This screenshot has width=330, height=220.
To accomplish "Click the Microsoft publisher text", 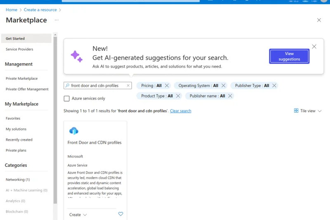I will (x=75, y=156).
